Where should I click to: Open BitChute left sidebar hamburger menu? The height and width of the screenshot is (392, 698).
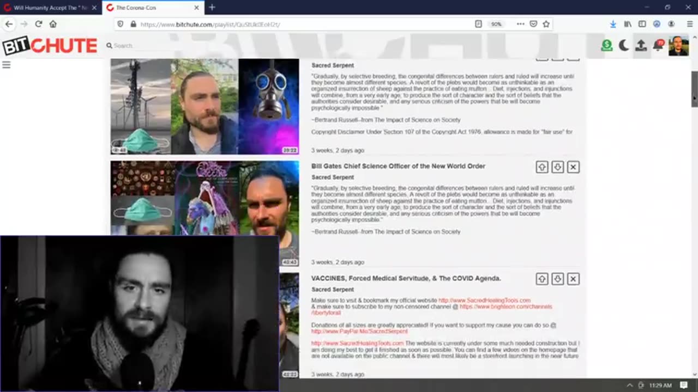[x=7, y=64]
